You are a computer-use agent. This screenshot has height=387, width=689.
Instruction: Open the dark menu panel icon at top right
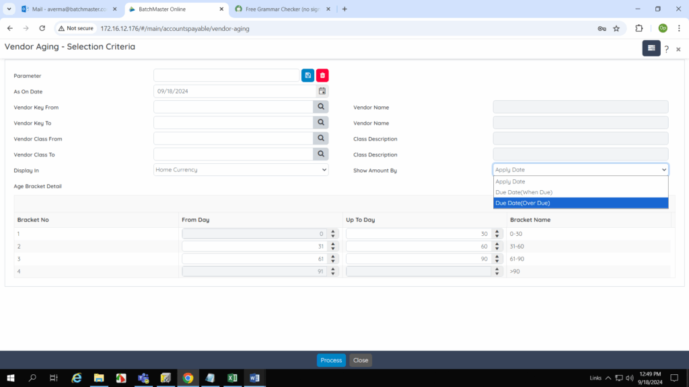[651, 48]
